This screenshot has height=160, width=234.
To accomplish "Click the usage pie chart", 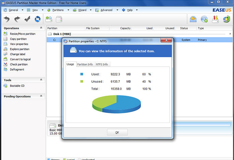I will [116, 104].
